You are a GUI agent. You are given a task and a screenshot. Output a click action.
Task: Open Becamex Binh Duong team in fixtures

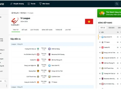(x=58, y=54)
